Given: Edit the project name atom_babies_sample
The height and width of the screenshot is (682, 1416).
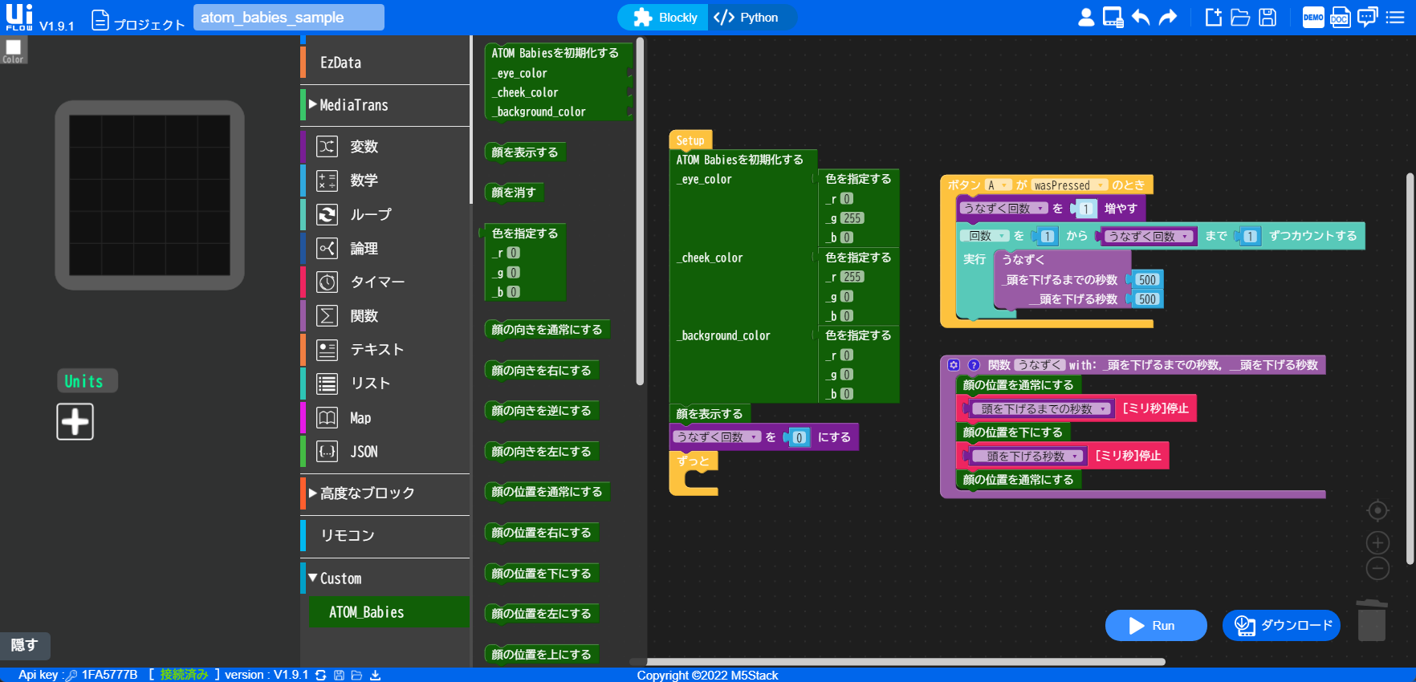Looking at the screenshot, I should click(x=289, y=17).
